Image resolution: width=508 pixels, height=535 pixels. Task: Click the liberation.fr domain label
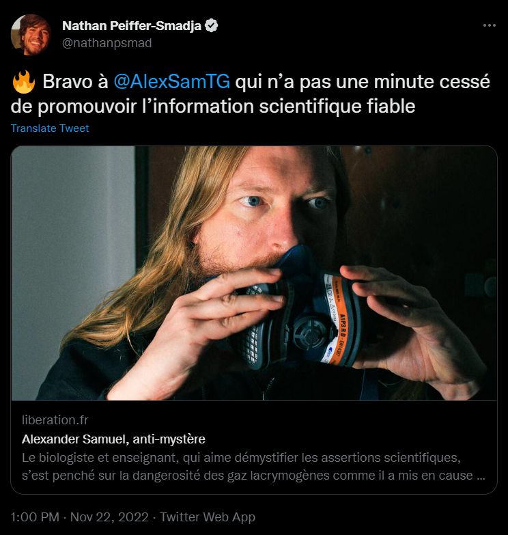point(55,420)
